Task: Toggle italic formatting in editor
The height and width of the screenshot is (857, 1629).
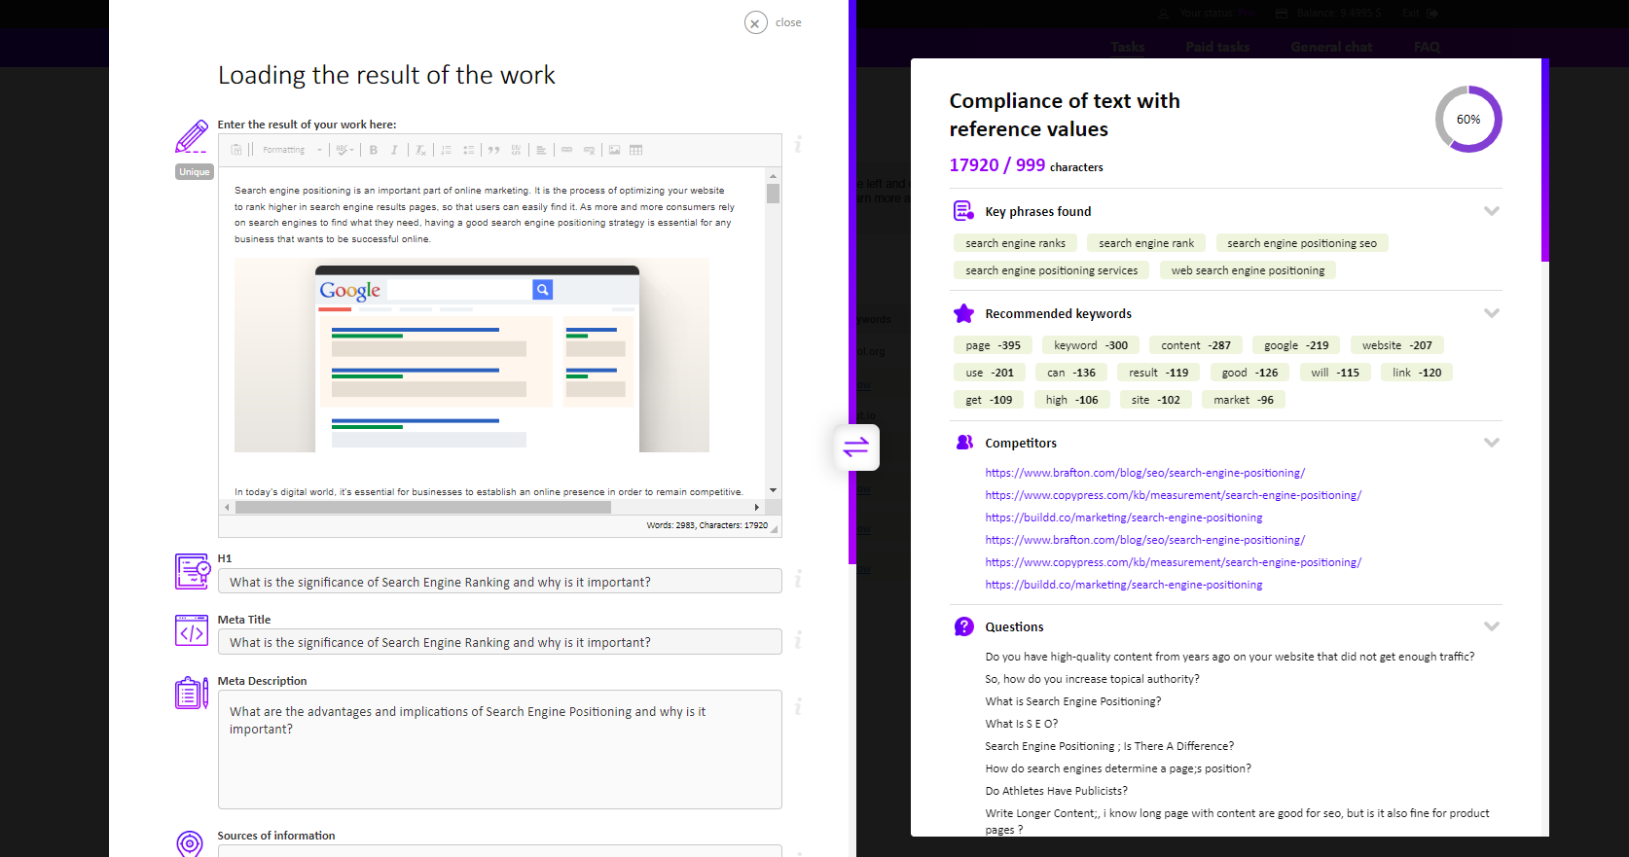Action: pos(394,150)
